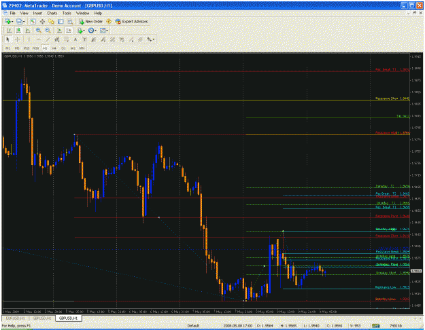Open the Insert menu
The height and width of the screenshot is (330, 425).
pos(37,13)
